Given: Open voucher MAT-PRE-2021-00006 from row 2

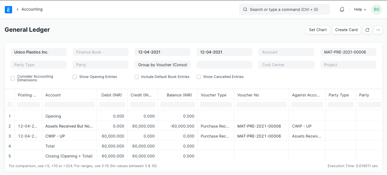Looking at the screenshot, I should coord(259,126).
